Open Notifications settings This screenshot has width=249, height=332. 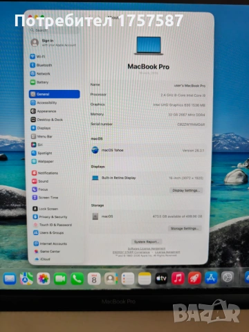(45, 173)
